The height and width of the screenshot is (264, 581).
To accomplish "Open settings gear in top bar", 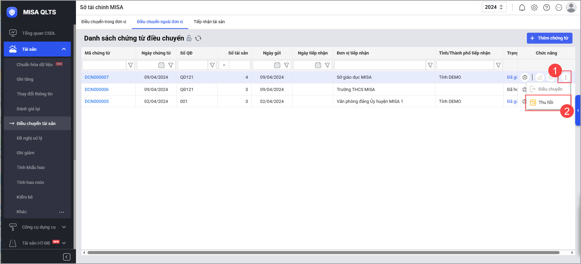I will (x=534, y=7).
